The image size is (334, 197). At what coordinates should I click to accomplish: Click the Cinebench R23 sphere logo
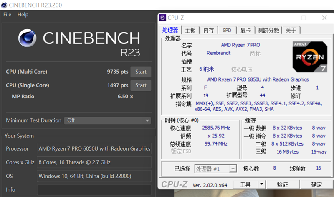click(27, 38)
